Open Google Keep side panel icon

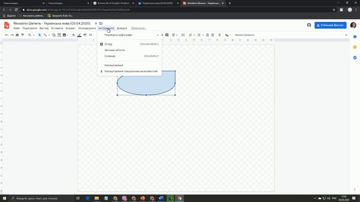pos(355,47)
